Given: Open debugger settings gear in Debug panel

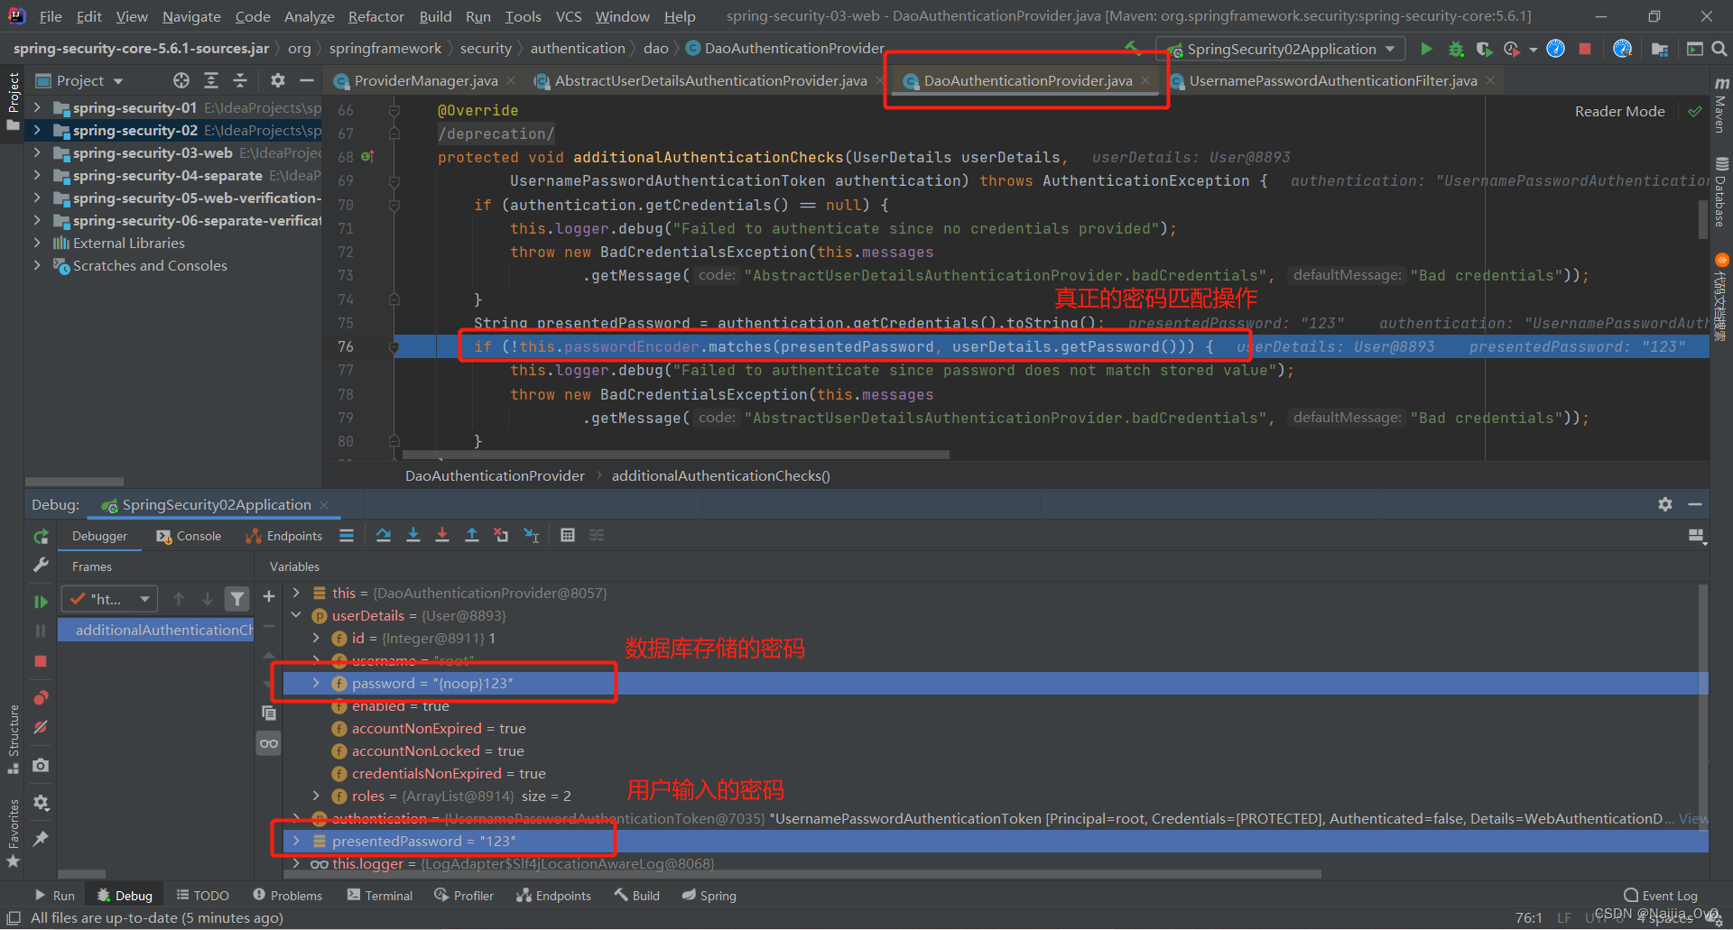Looking at the screenshot, I should coord(1664,504).
